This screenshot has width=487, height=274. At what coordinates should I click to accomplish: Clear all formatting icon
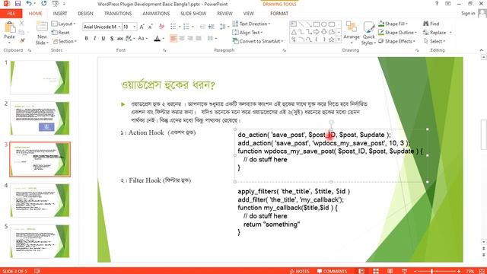click(161, 27)
